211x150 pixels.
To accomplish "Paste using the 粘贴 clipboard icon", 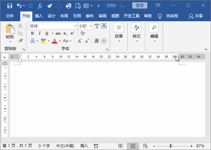I will [10, 29].
